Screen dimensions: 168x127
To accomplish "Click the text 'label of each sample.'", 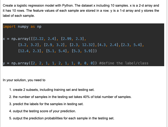I will tap(19, 16).
